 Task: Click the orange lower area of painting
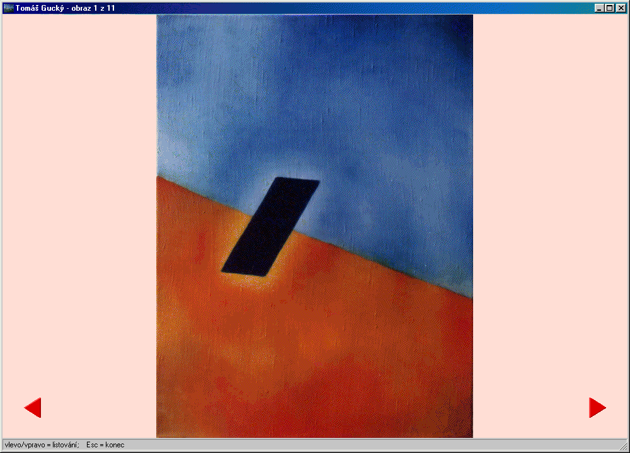click(x=315, y=353)
